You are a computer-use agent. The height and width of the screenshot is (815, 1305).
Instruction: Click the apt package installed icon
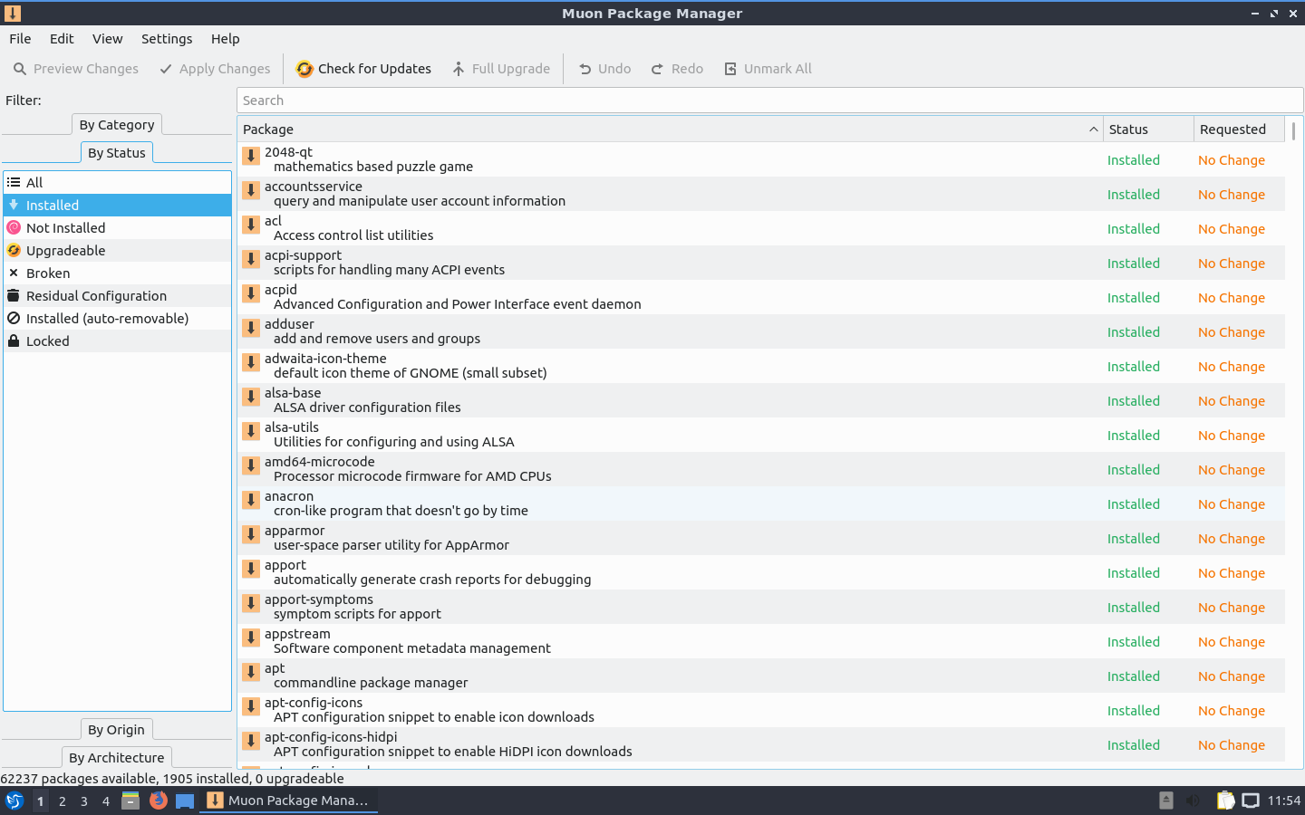point(251,672)
